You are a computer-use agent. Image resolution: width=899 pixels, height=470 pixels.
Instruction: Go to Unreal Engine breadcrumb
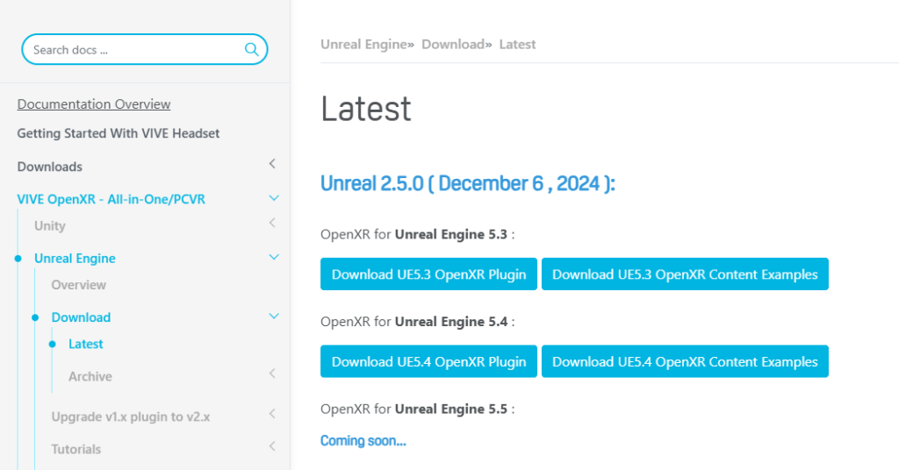pos(363,44)
